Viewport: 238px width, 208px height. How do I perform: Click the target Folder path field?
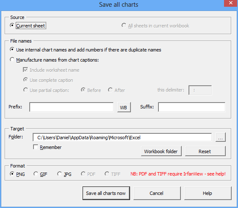[122, 138]
